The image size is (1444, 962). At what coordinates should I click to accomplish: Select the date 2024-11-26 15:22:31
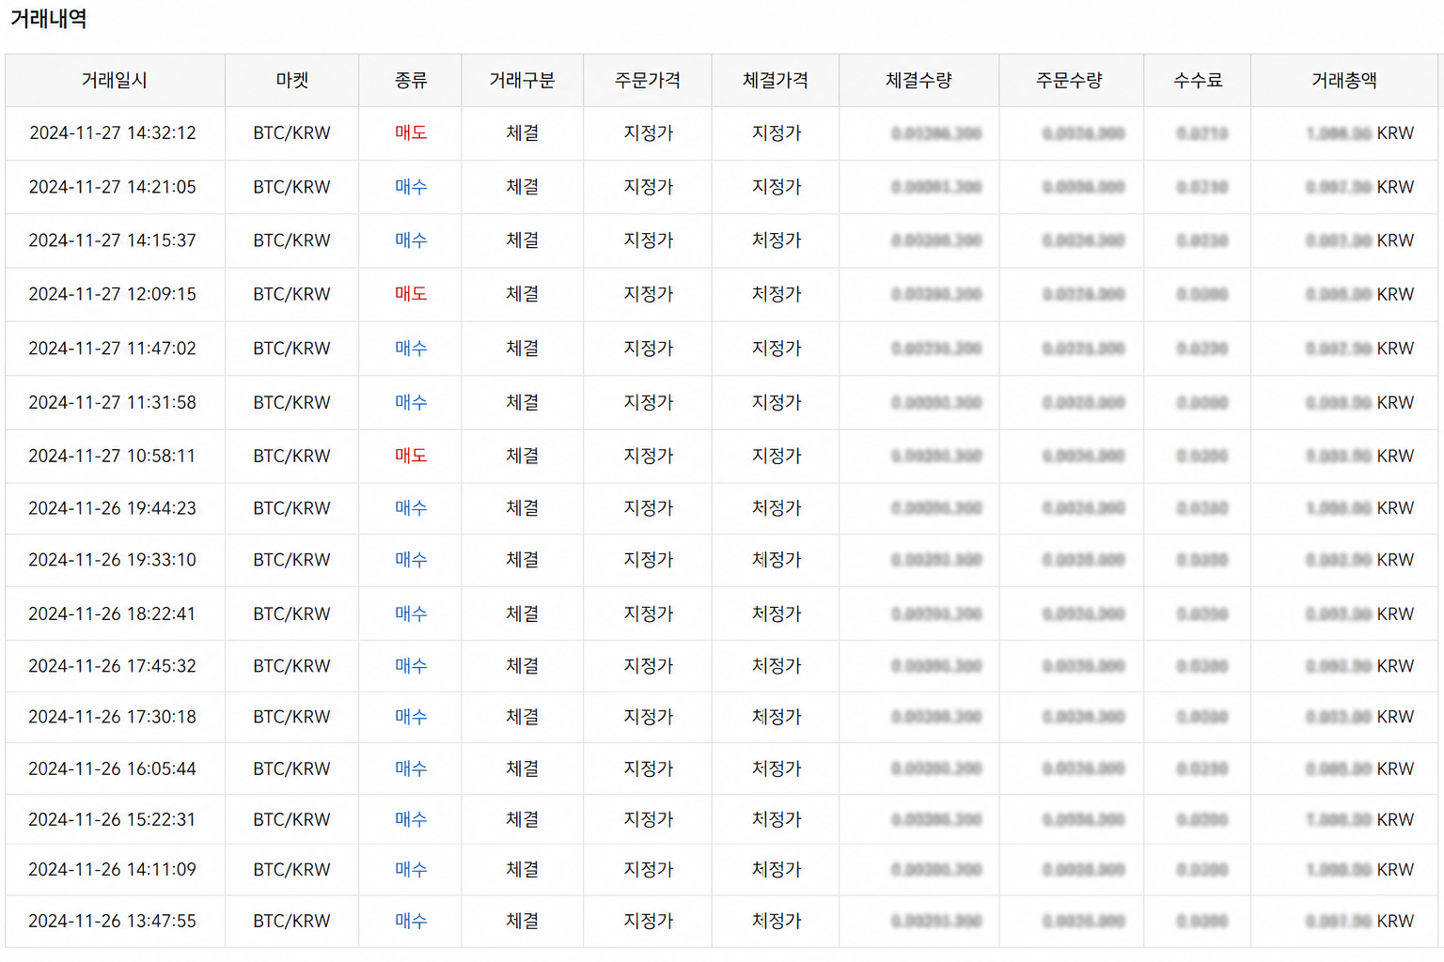(113, 819)
